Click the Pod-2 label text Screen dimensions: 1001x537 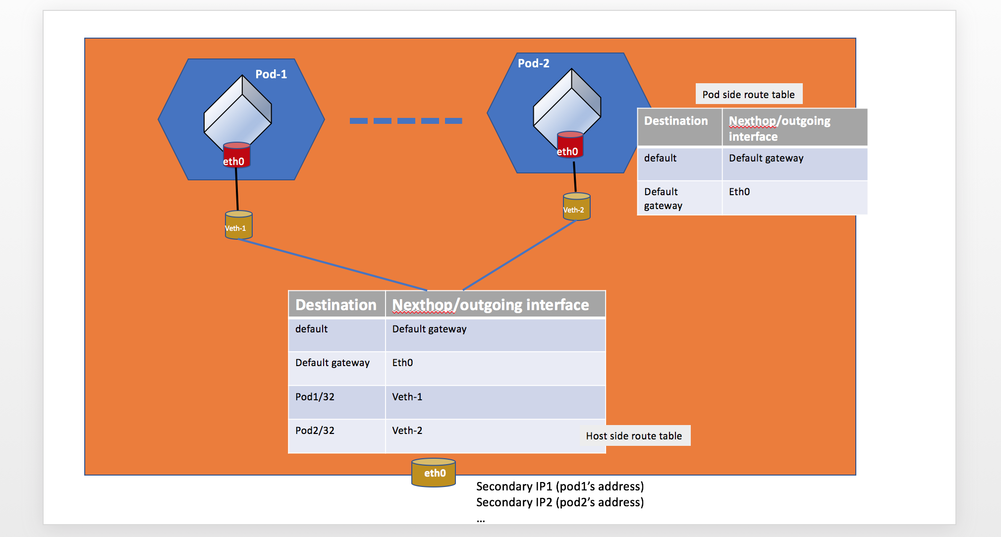click(x=533, y=63)
